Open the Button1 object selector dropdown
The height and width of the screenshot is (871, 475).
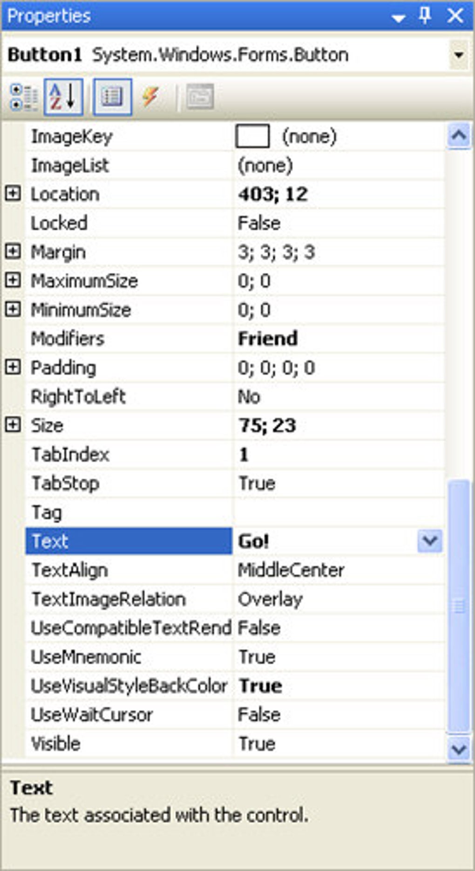(x=458, y=55)
